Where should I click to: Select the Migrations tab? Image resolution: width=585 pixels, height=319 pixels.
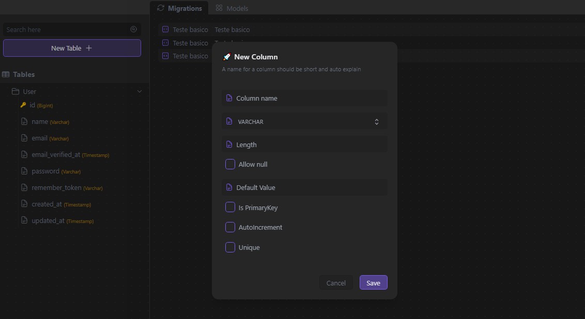click(x=179, y=8)
